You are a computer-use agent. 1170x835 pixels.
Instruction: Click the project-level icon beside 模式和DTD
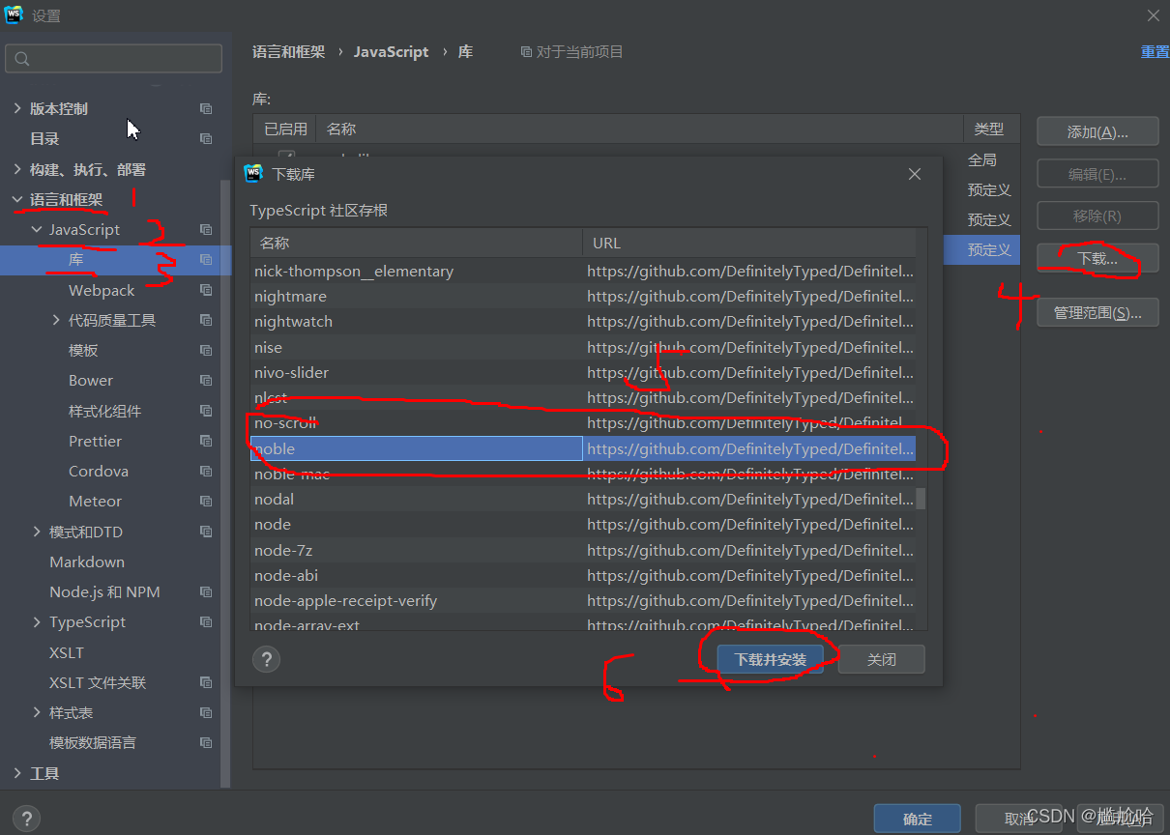pyautogui.click(x=206, y=532)
